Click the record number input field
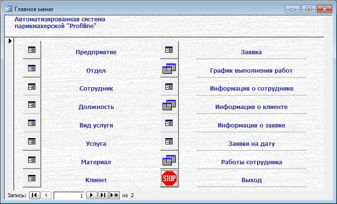The image size is (337, 204). [68, 195]
